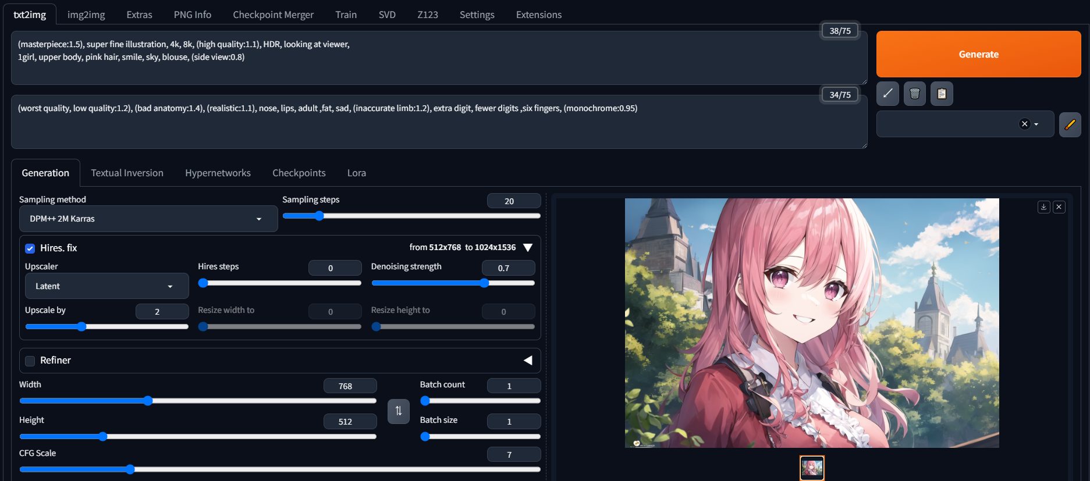The width and height of the screenshot is (1090, 481).
Task: Switch to the img2img tab
Action: (86, 15)
